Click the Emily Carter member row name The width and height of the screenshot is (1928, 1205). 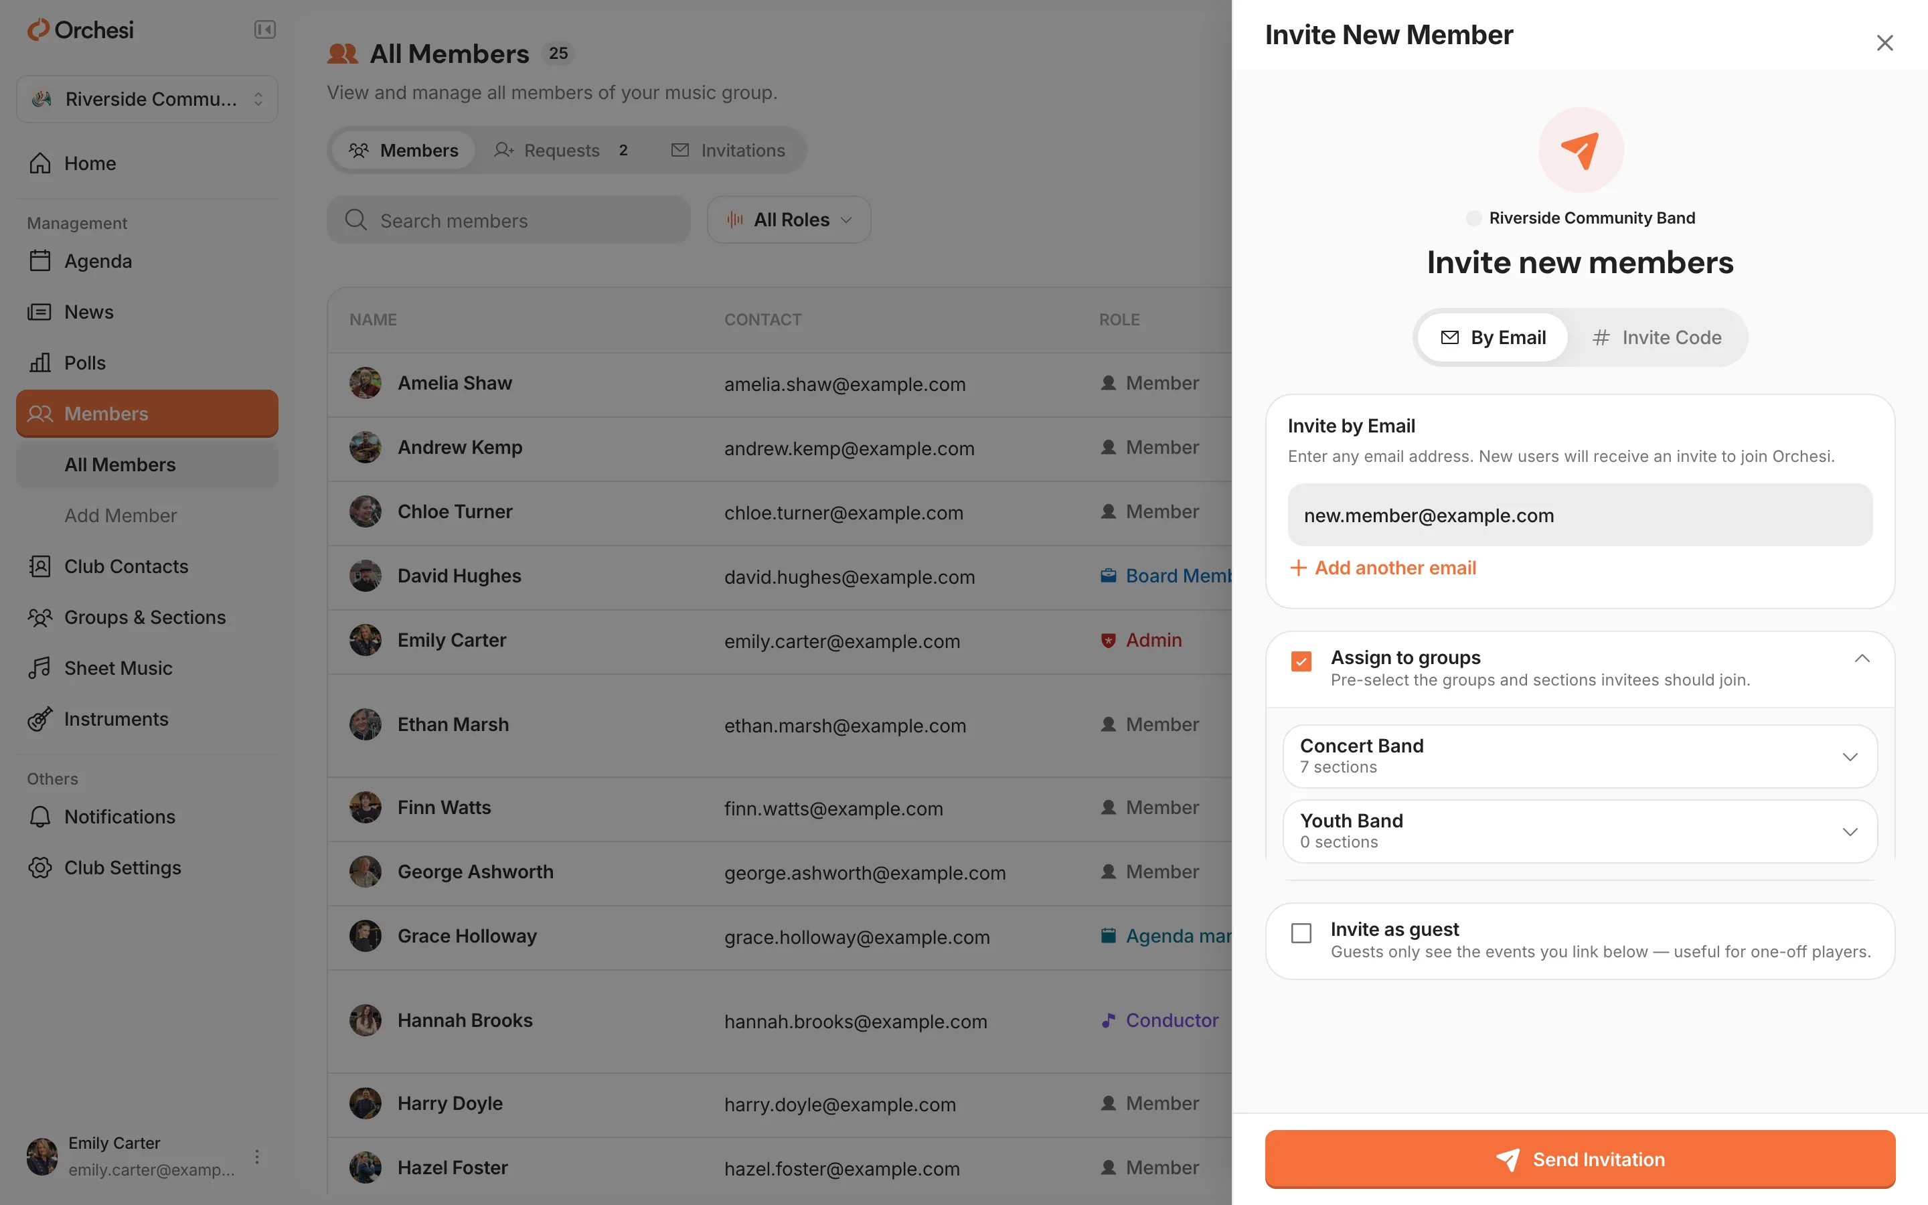(452, 640)
